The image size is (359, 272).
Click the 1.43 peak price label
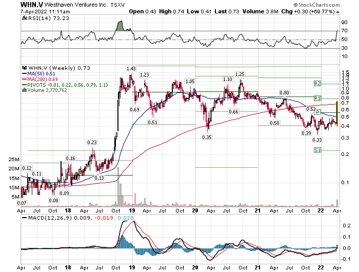pyautogui.click(x=131, y=69)
